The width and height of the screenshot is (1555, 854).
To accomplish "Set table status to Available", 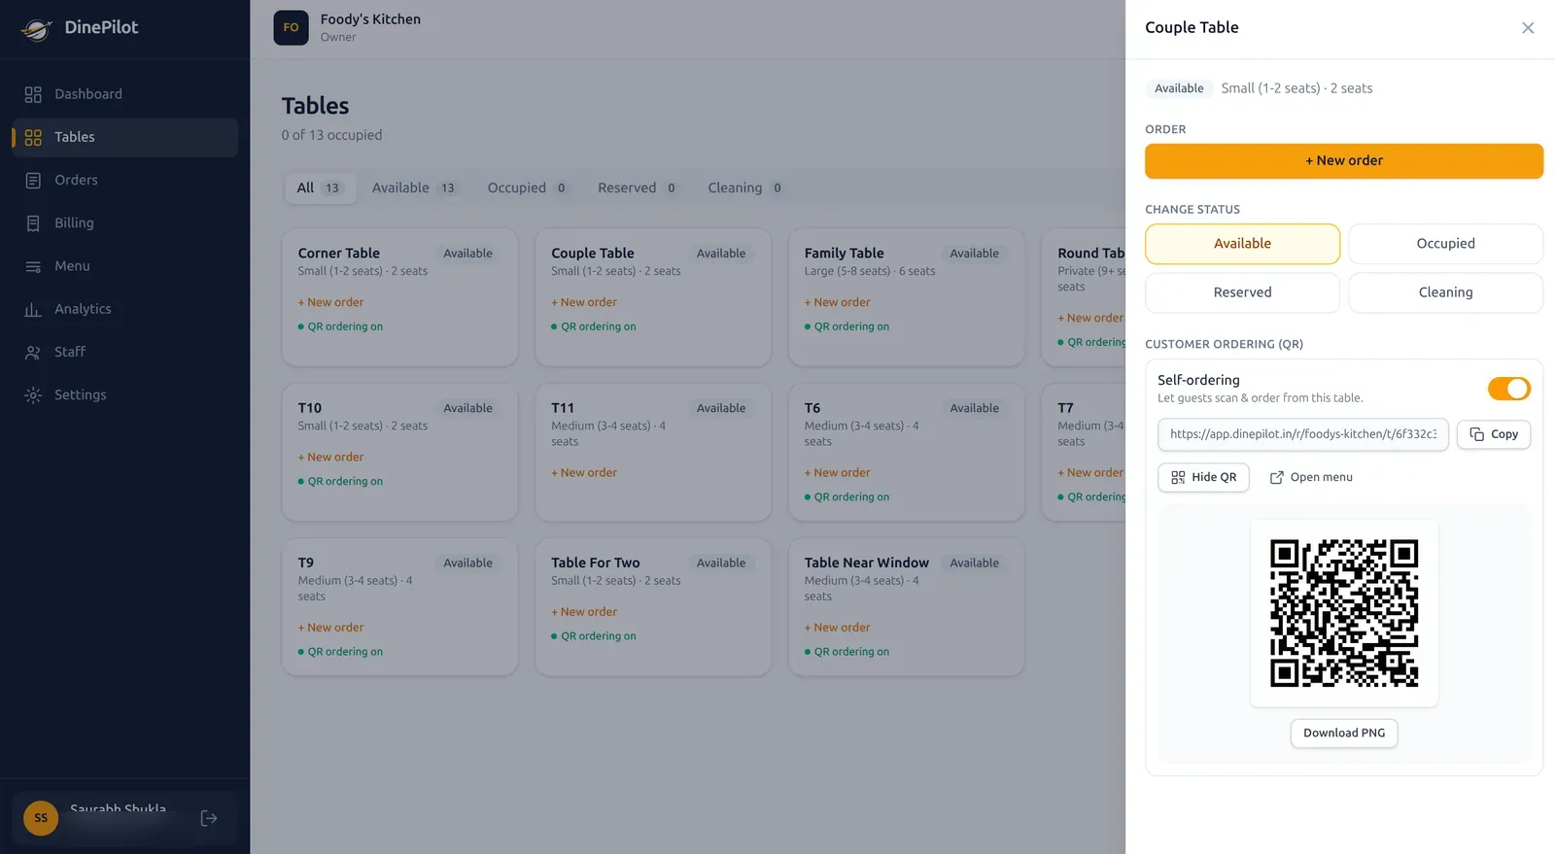I will (x=1242, y=244).
